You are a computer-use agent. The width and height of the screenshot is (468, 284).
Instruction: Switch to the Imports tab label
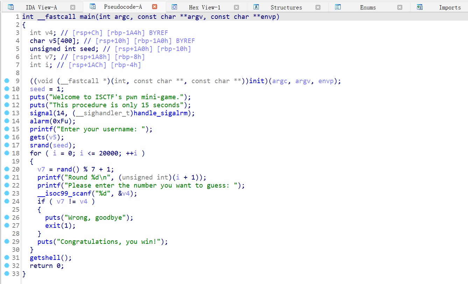[450, 7]
